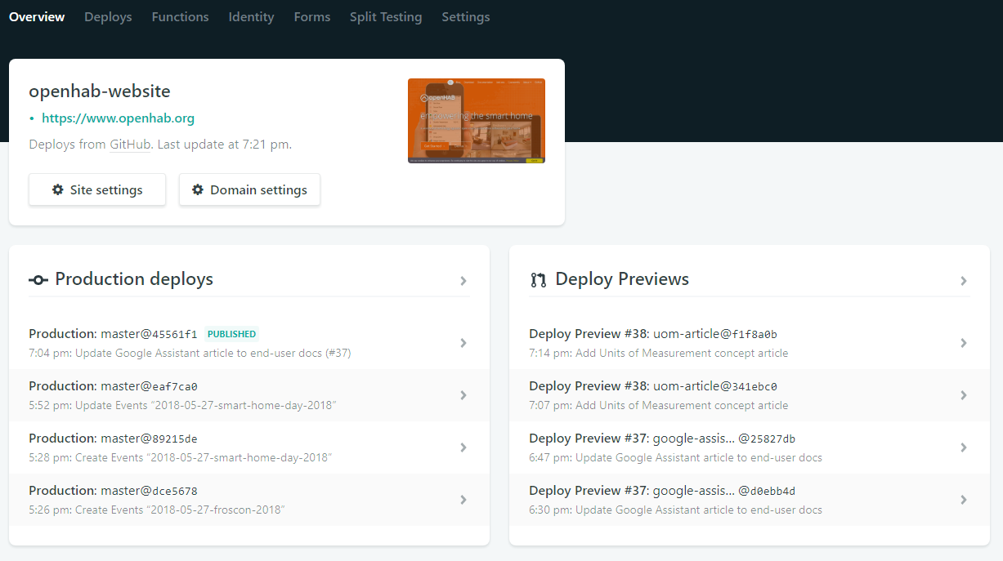
Task: Click the gear icon in Site settings
Action: [x=57, y=189]
